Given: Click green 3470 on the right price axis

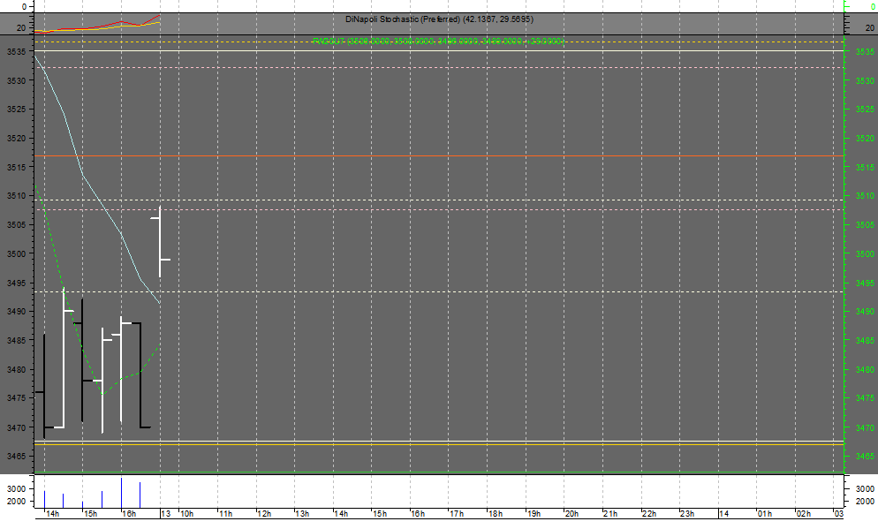Looking at the screenshot, I should coord(865,427).
